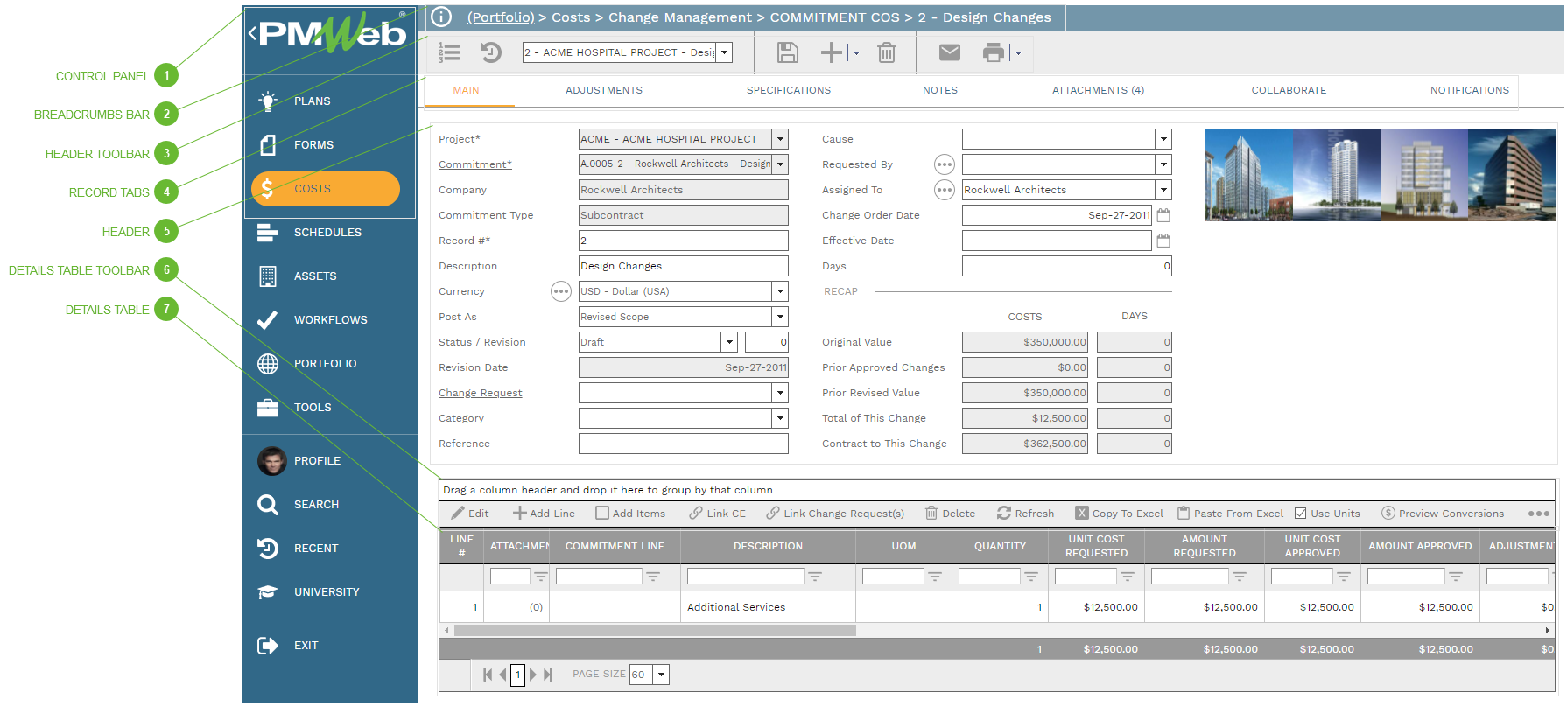This screenshot has height=706, width=1567.
Task: Click the Reference input field
Action: click(x=683, y=444)
